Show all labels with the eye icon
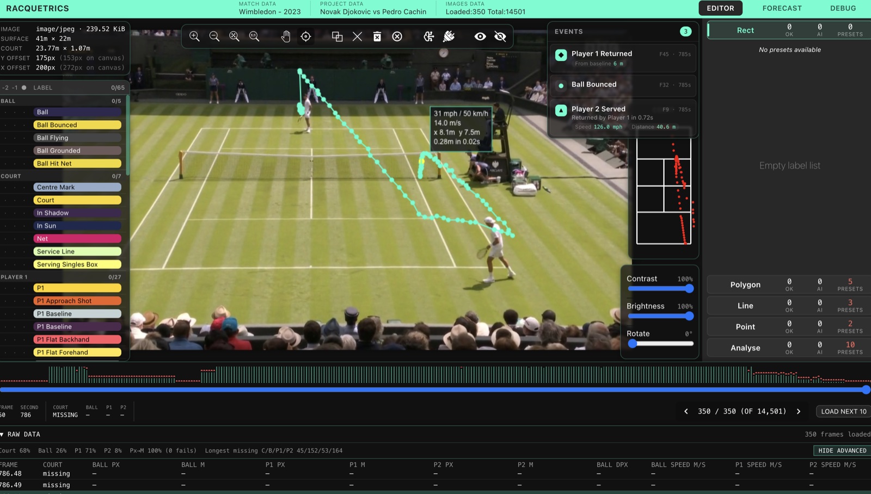This screenshot has width=871, height=494. point(480,36)
